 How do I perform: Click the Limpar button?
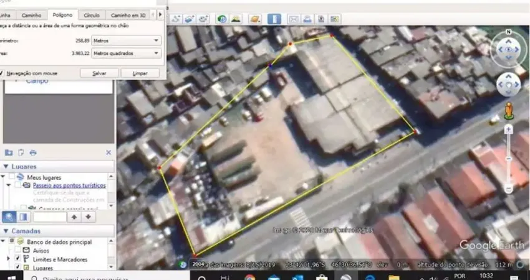140,73
